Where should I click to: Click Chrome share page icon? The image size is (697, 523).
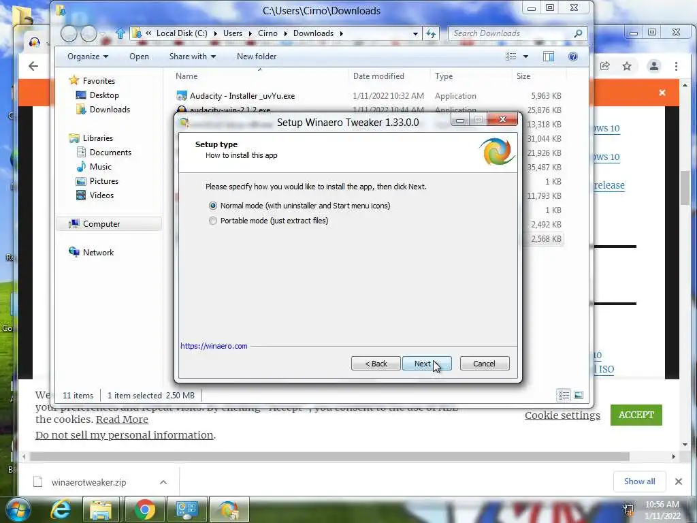(x=604, y=66)
